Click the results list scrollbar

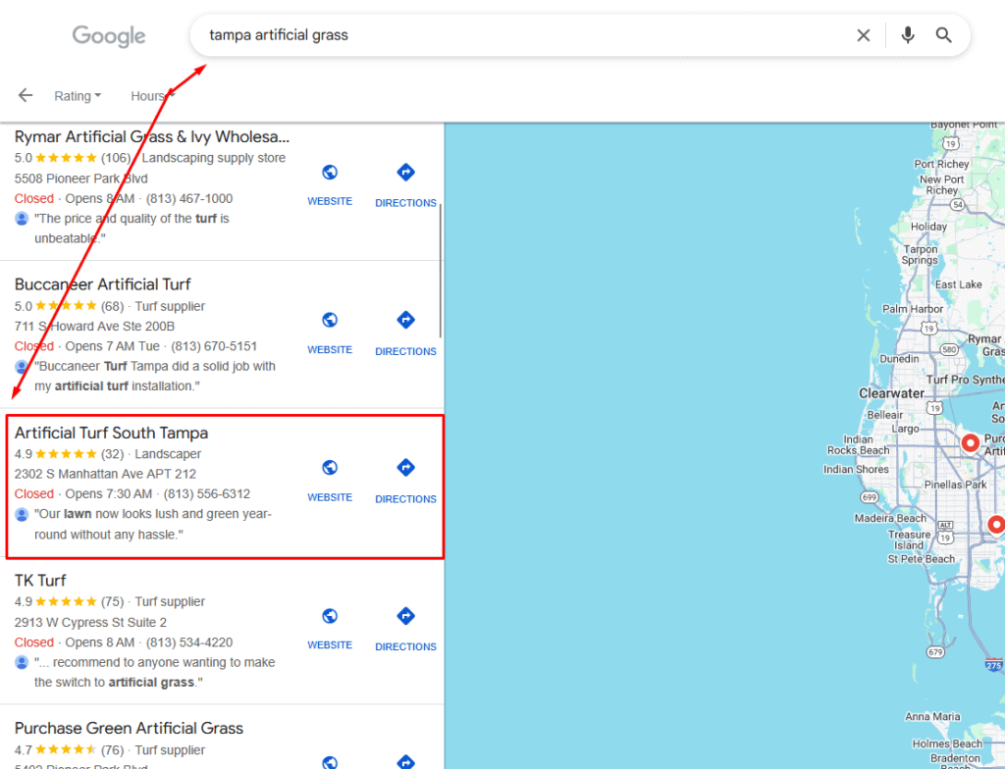tap(441, 270)
